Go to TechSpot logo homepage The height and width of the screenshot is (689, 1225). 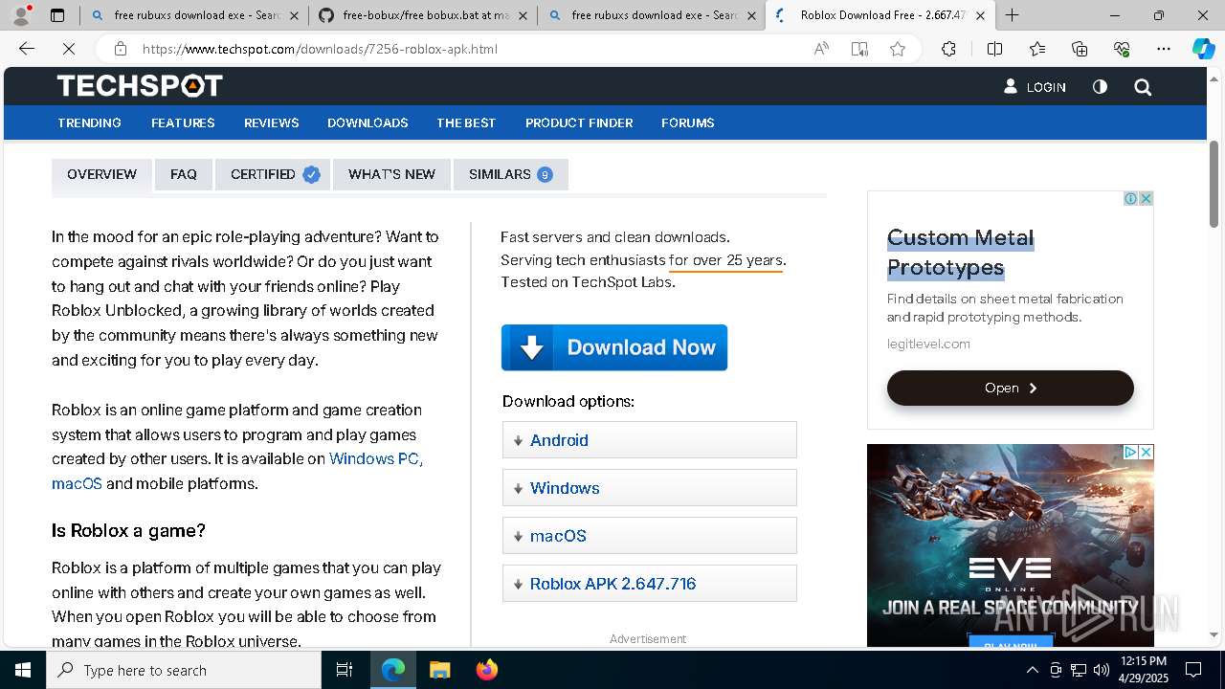point(140,86)
